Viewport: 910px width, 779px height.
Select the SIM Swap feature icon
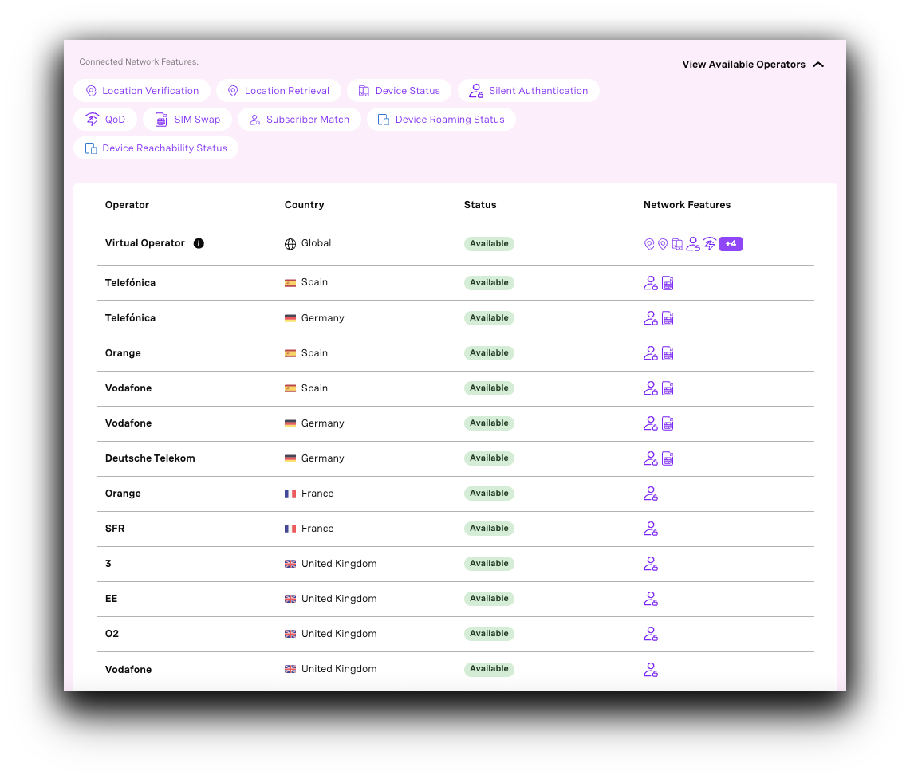pos(160,119)
